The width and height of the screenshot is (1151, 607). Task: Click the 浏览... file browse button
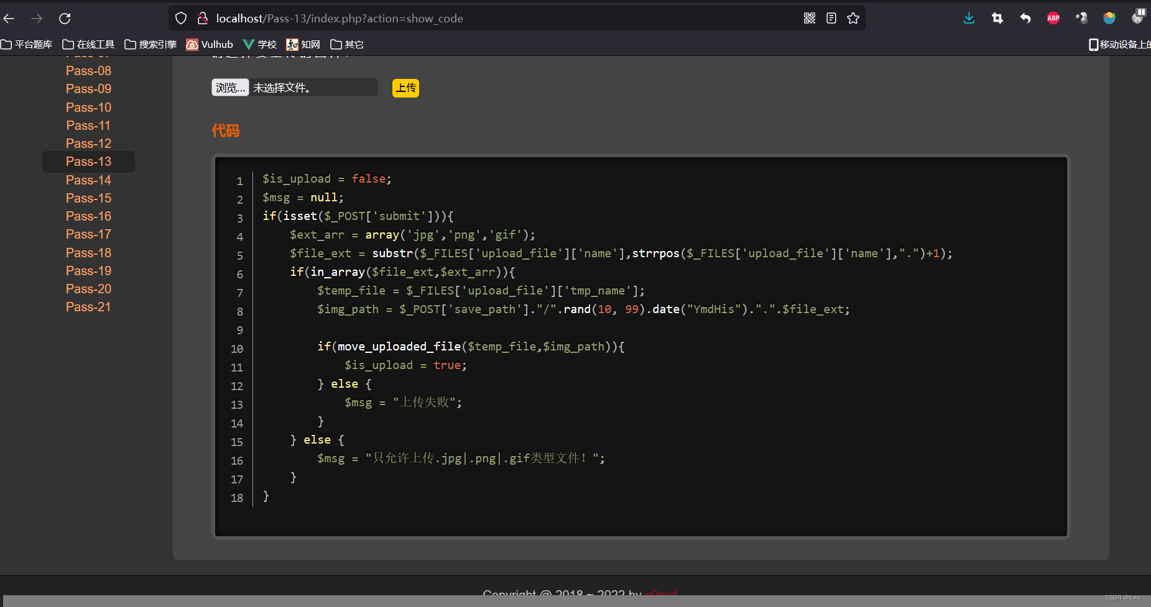click(x=230, y=88)
